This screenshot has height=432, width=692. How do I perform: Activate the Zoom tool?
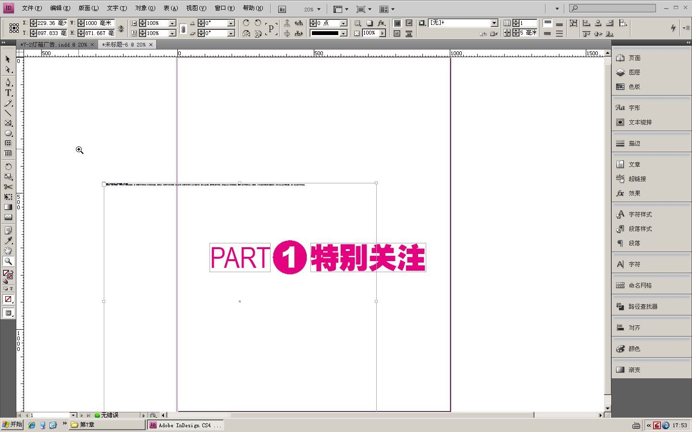point(8,261)
